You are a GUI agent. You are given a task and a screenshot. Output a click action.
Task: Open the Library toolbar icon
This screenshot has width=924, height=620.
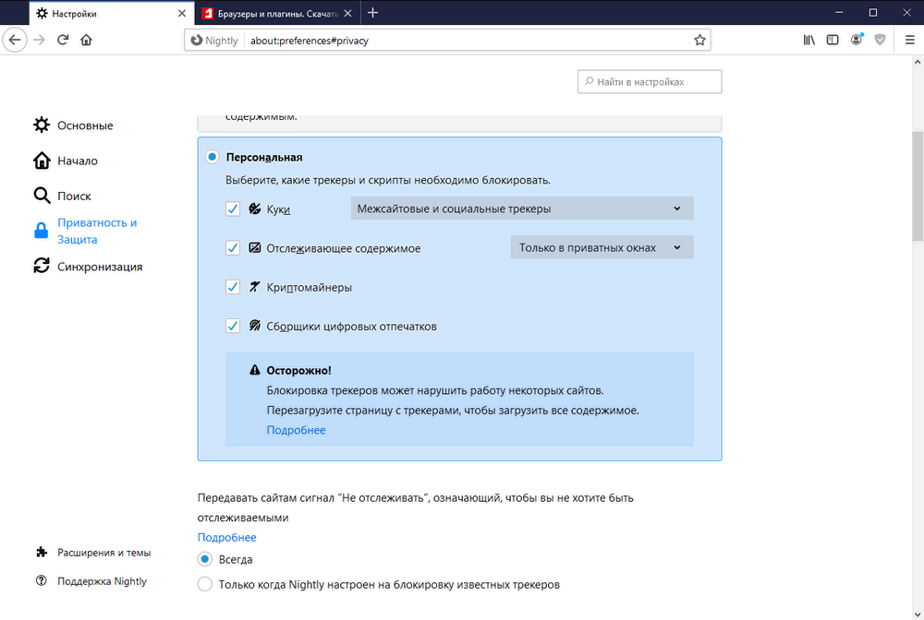[808, 40]
